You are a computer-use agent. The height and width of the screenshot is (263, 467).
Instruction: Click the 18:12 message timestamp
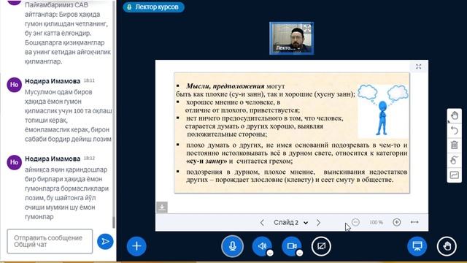pyautogui.click(x=89, y=158)
